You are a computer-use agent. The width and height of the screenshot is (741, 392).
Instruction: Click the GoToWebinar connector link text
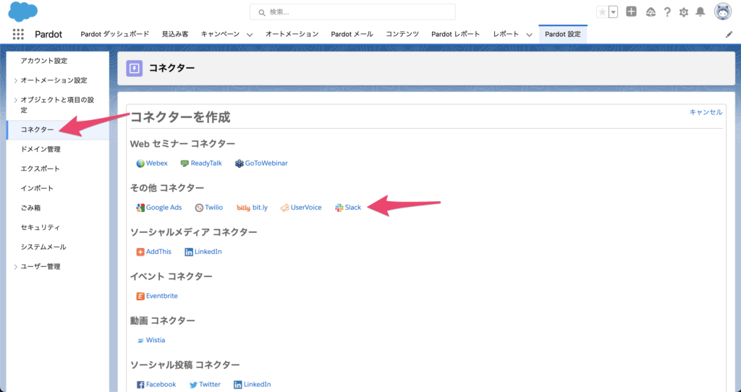pyautogui.click(x=266, y=163)
